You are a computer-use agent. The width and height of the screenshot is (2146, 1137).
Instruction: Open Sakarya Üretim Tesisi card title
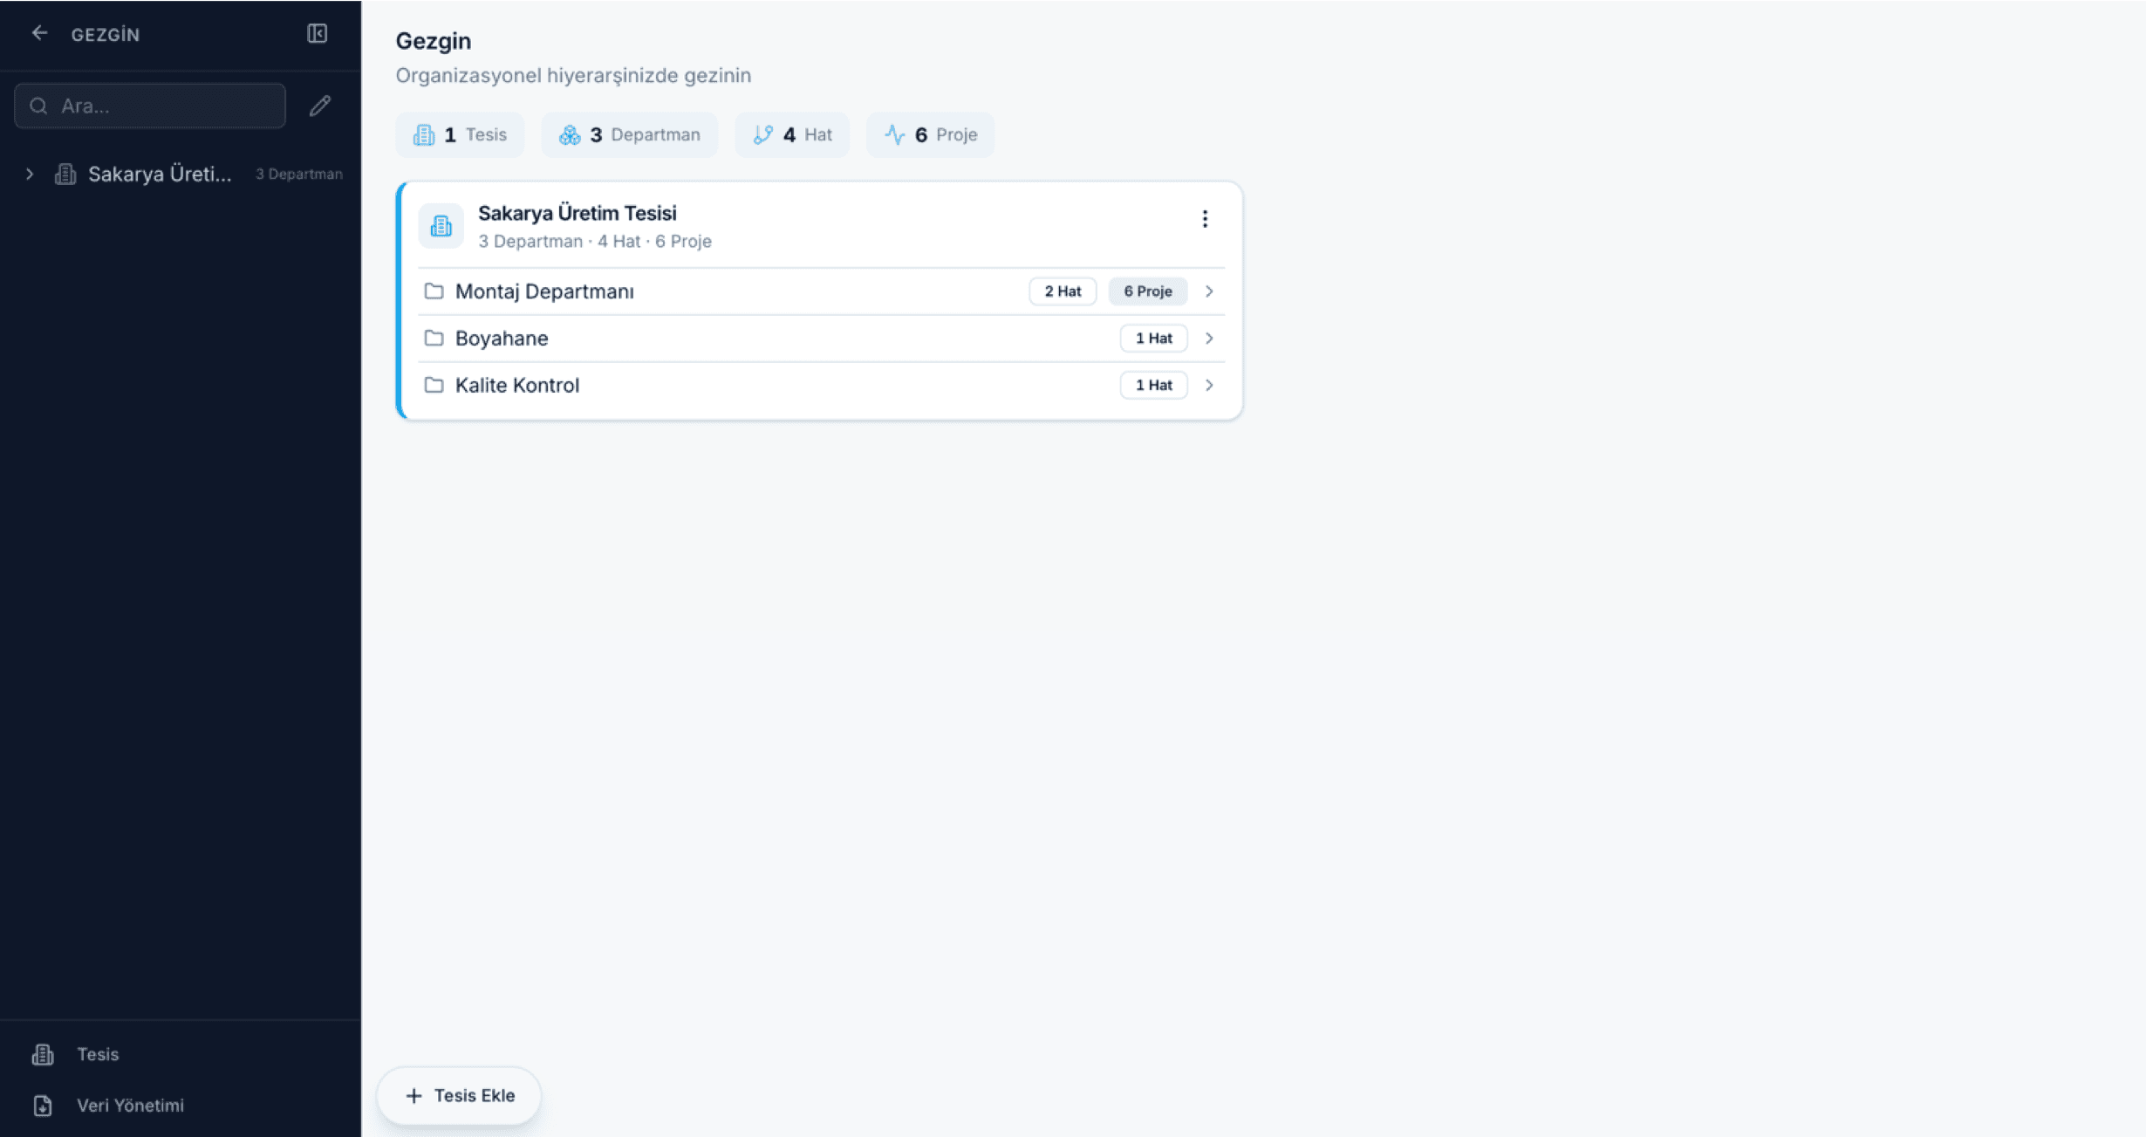(578, 213)
